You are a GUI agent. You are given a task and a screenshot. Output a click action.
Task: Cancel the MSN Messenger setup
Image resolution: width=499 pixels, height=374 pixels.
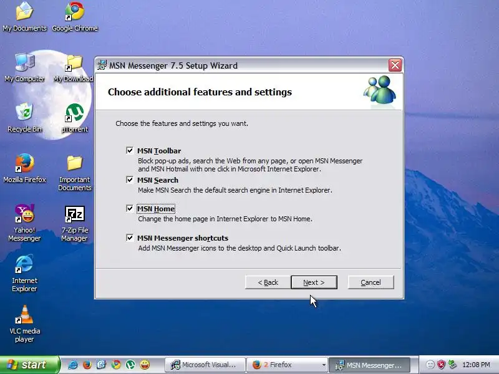click(371, 282)
